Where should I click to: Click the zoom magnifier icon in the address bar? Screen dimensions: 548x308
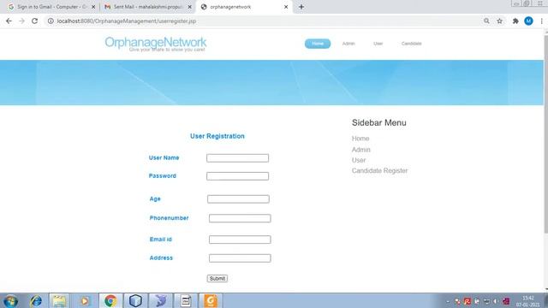click(486, 21)
